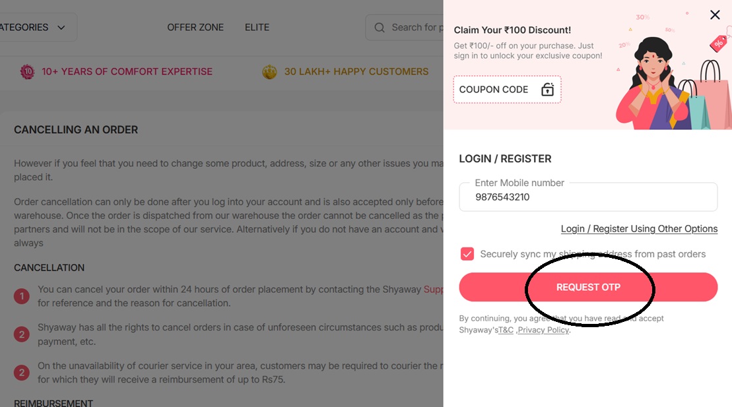Open Login / Register Using Other Options

639,229
